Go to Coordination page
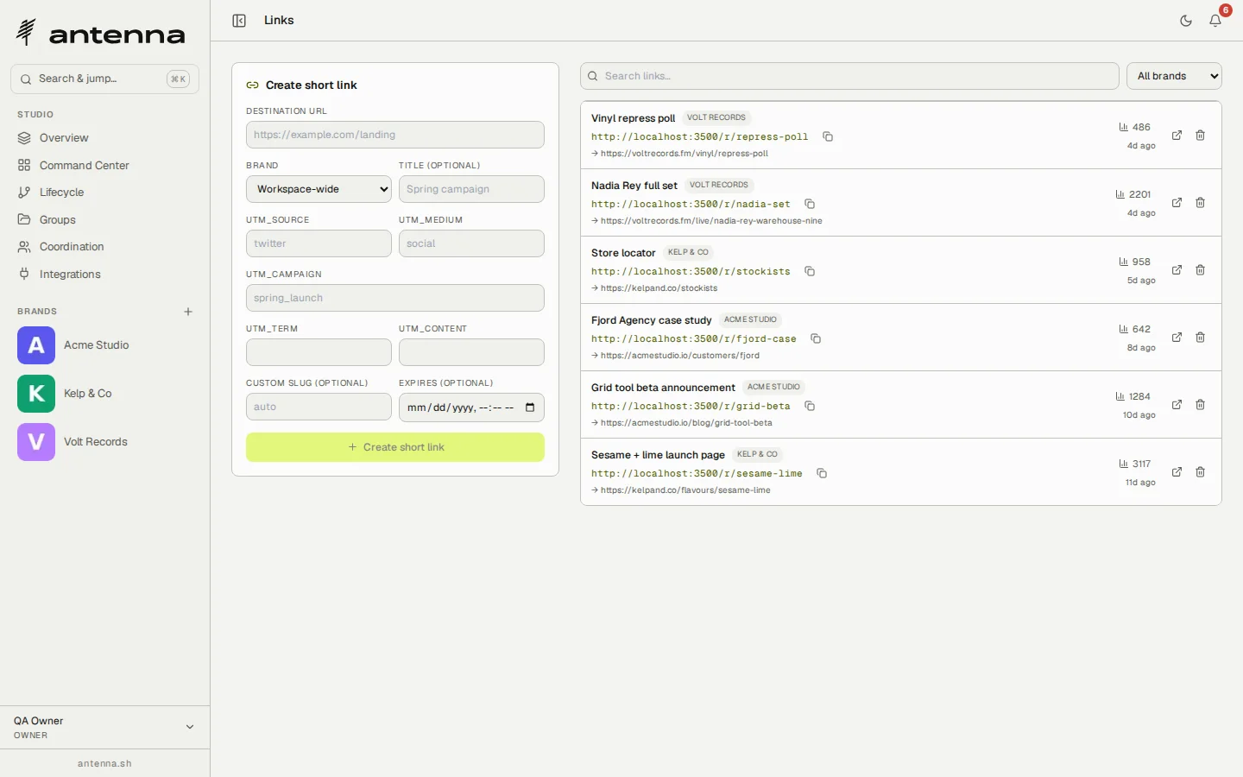Screen dimensions: 1243x777 (104, 247)
